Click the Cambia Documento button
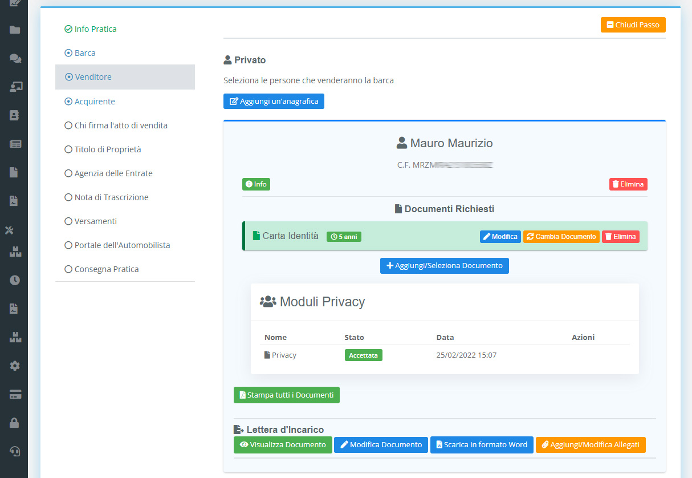The width and height of the screenshot is (692, 478). [561, 236]
